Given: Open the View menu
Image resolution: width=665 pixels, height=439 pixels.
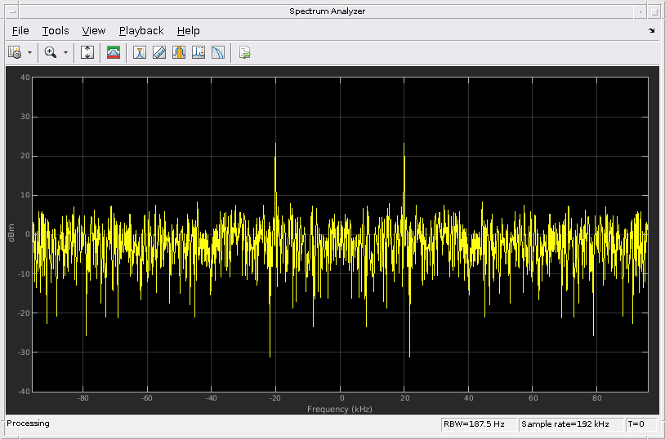Looking at the screenshot, I should [94, 31].
